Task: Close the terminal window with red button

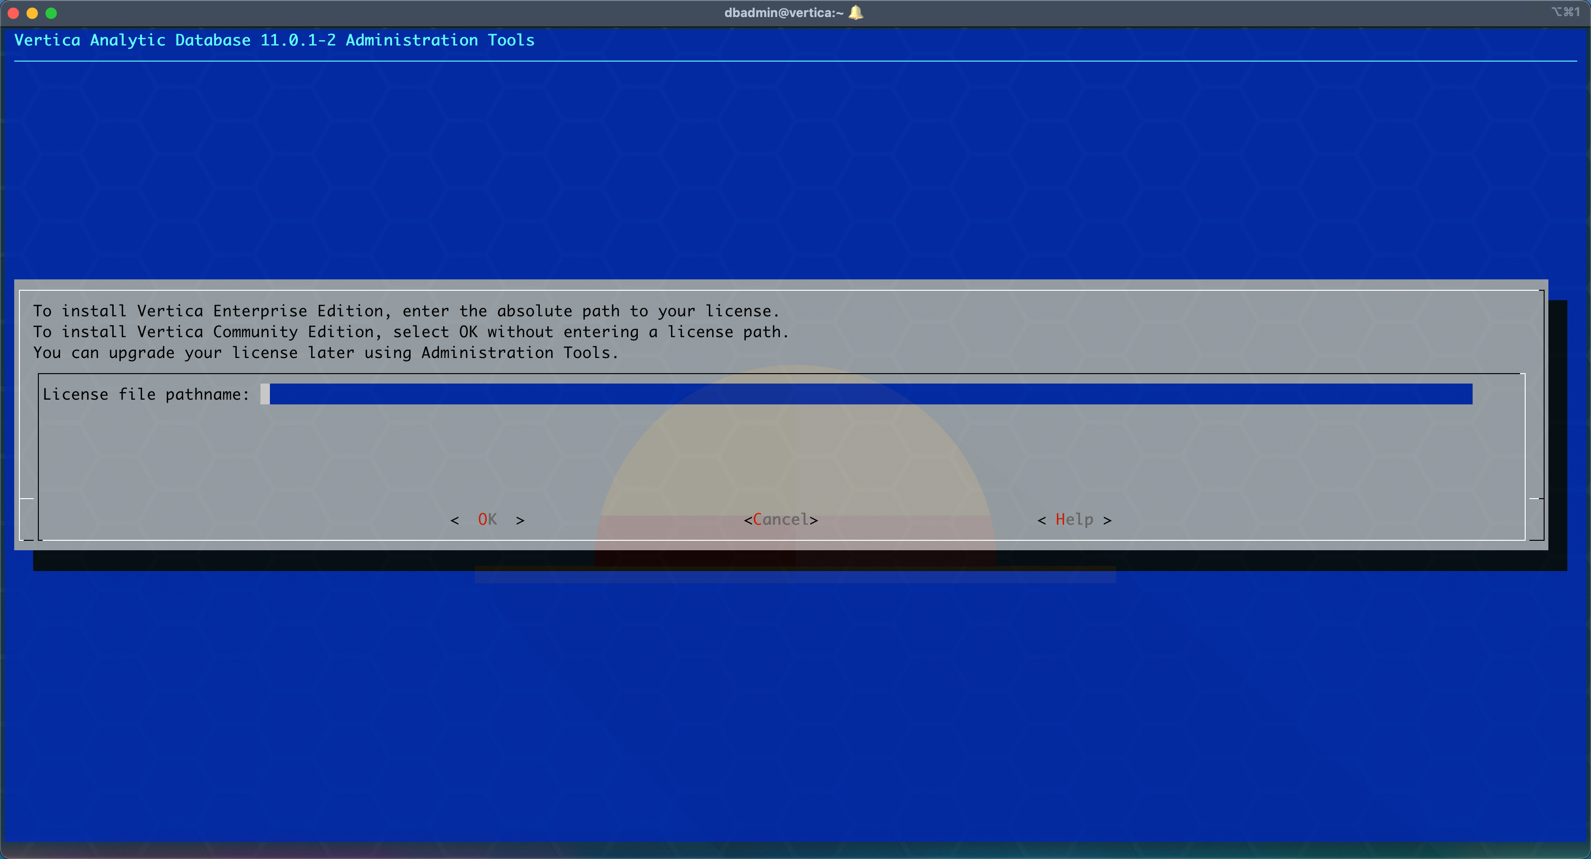Action: click(x=13, y=13)
